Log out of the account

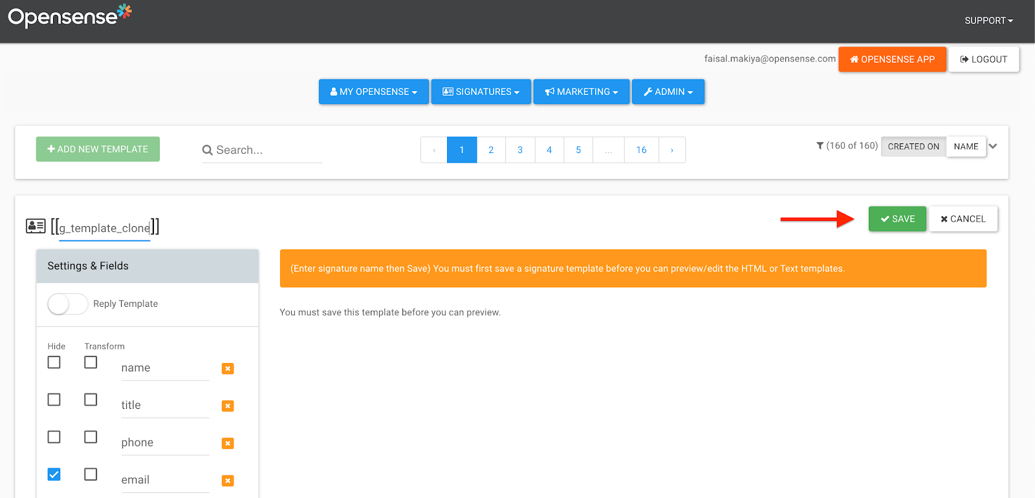click(x=984, y=59)
